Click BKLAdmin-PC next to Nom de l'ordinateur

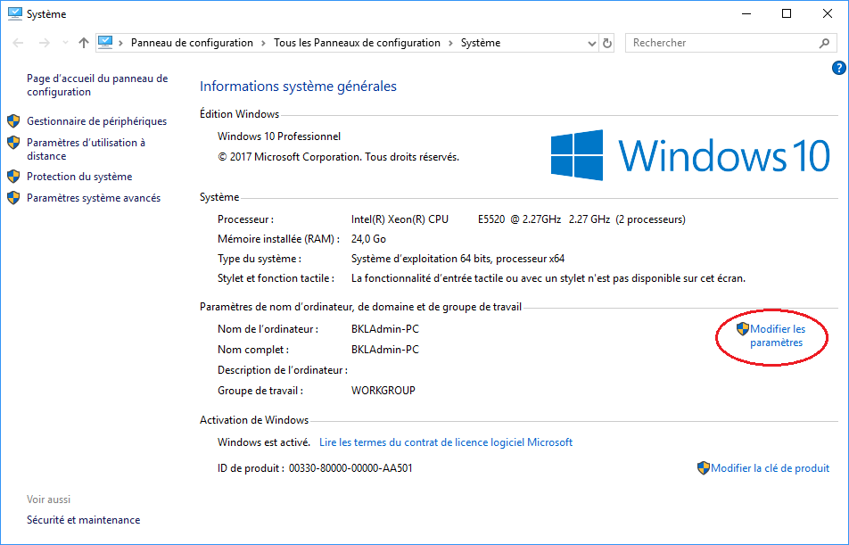pyautogui.click(x=385, y=329)
